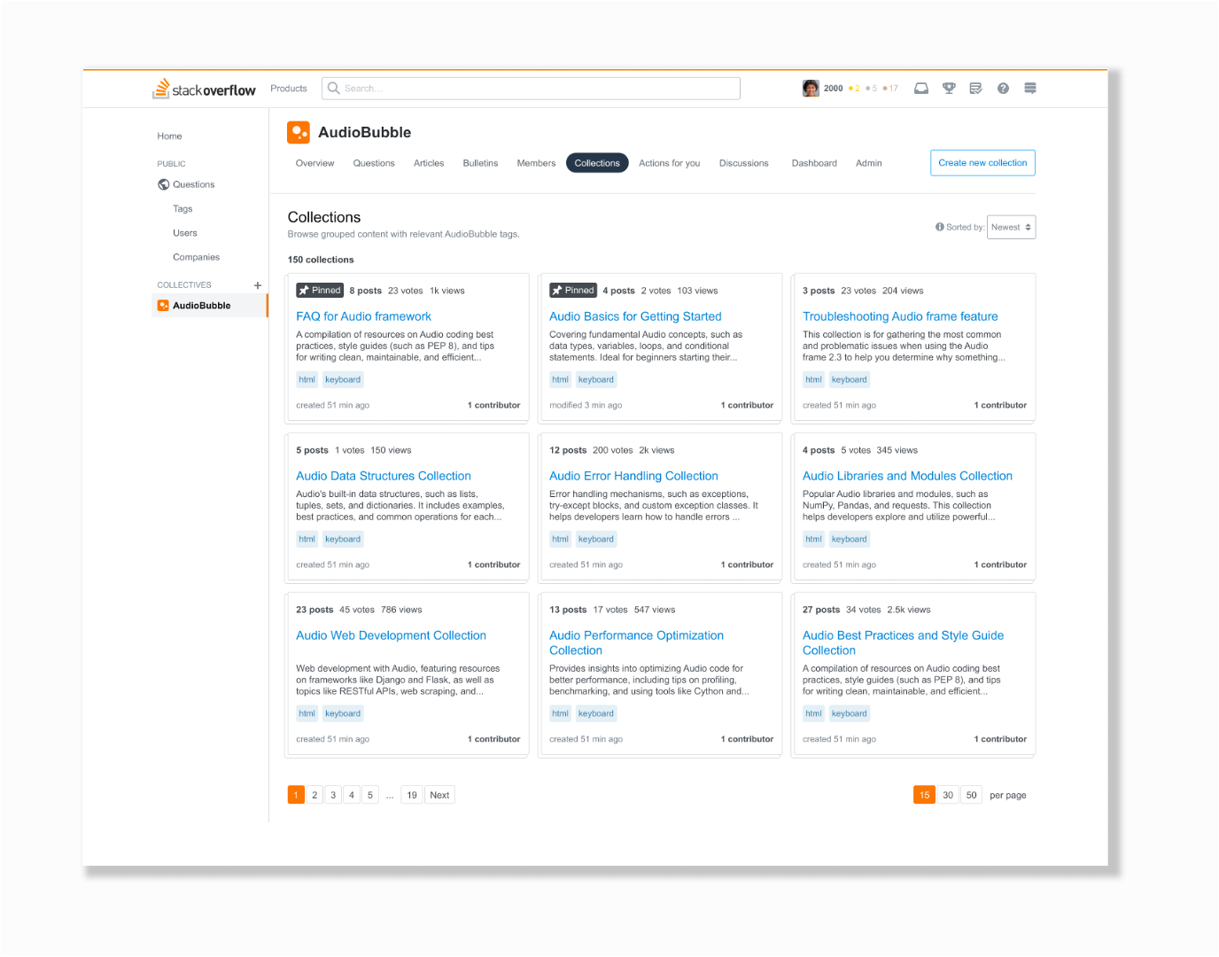The image size is (1219, 957).
Task: Open the Admin tab
Action: (x=869, y=163)
